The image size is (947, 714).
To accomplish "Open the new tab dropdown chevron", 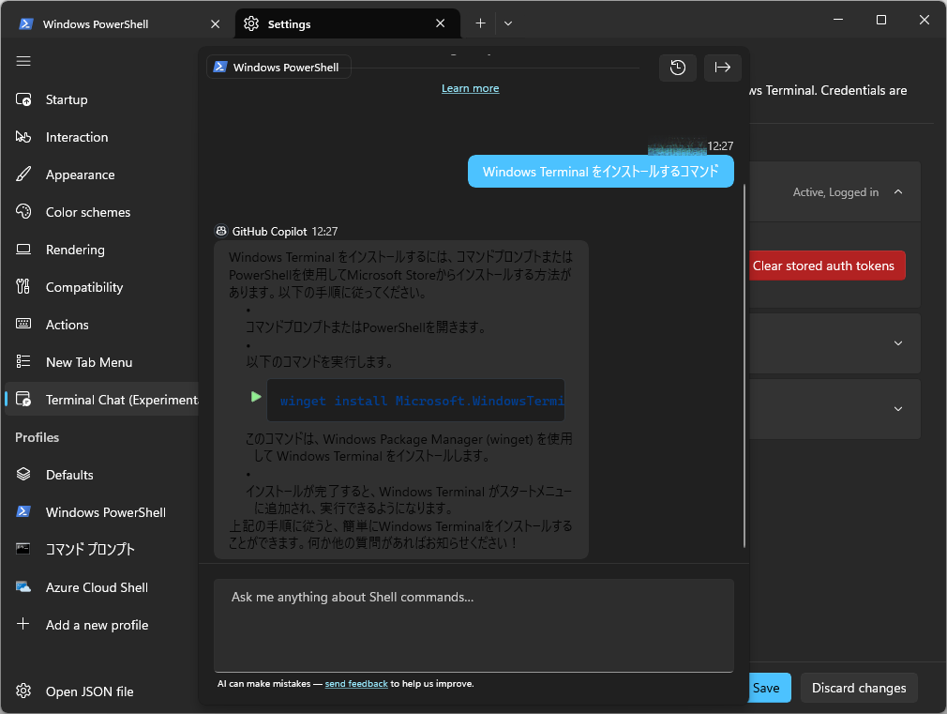I will [507, 23].
